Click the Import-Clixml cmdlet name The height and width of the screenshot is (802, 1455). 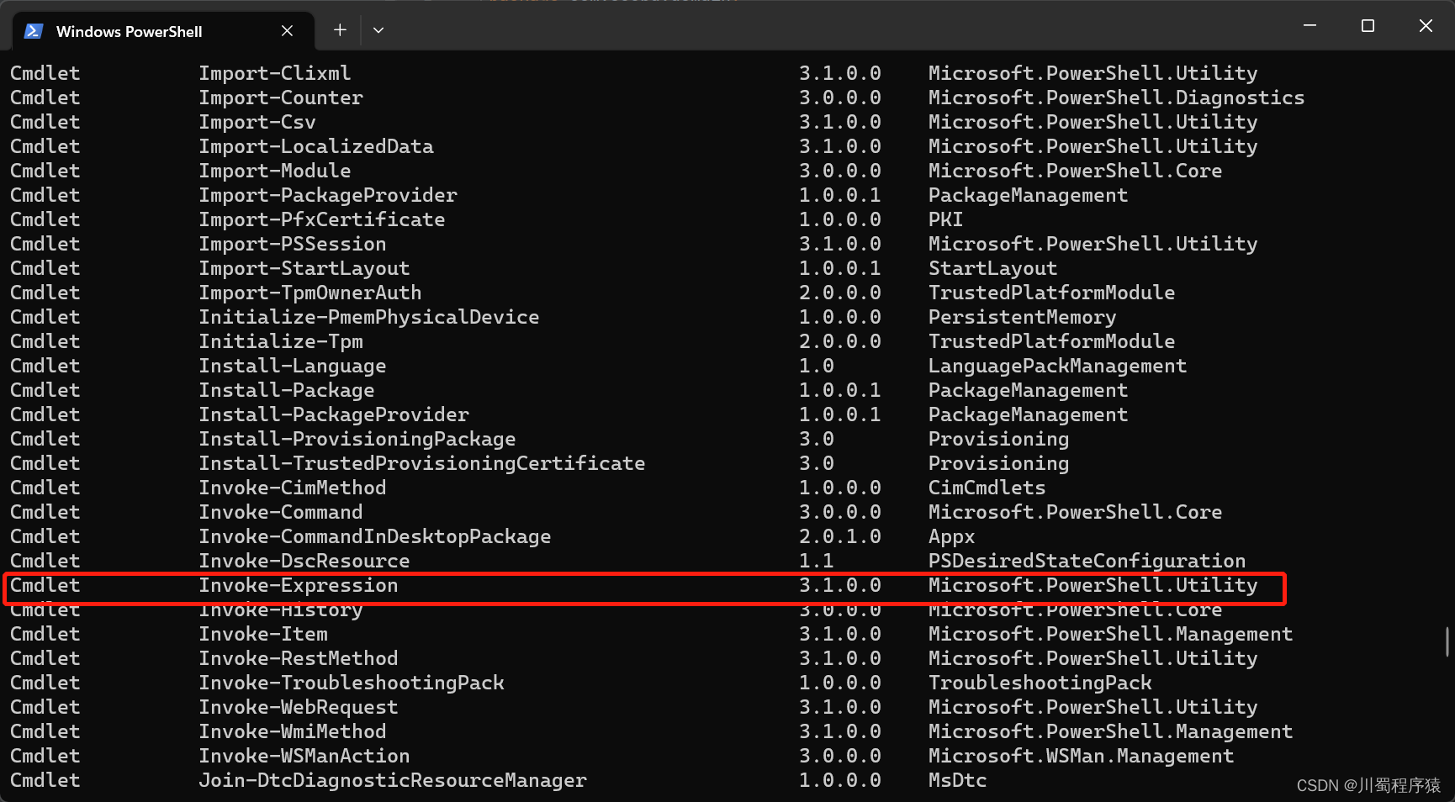coord(275,73)
